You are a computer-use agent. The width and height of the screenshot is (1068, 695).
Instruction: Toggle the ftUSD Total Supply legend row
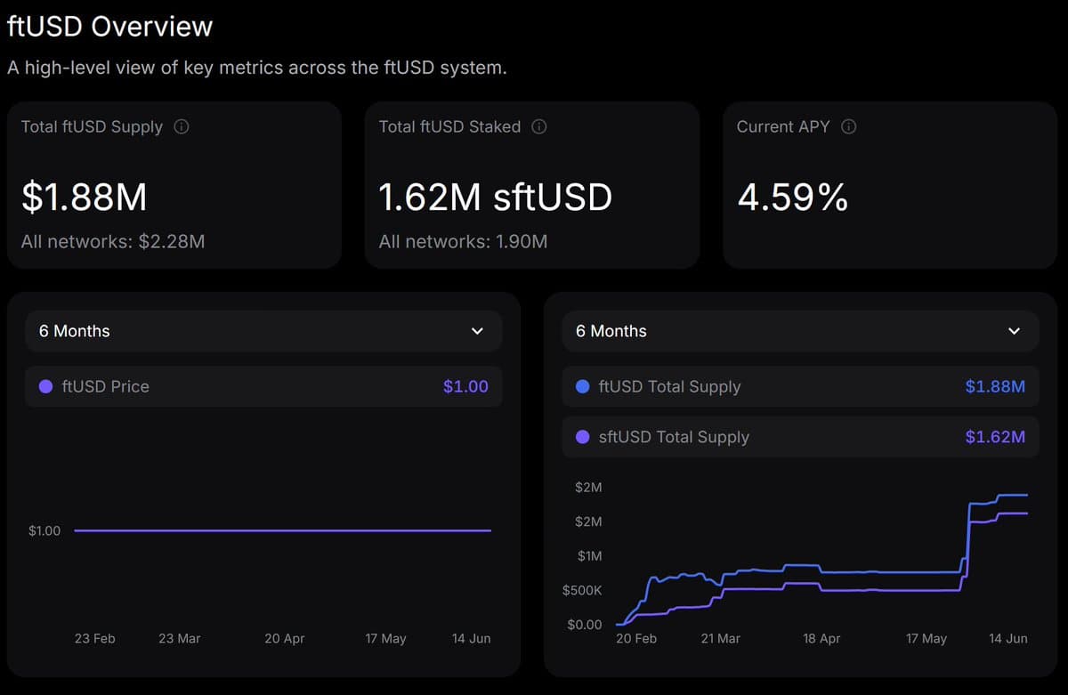(800, 386)
